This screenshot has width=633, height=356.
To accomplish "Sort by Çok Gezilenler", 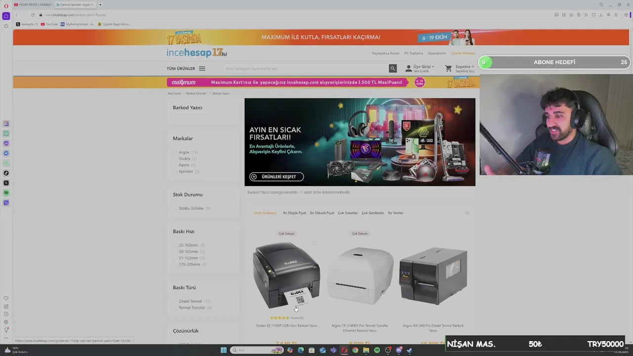I will click(x=373, y=213).
